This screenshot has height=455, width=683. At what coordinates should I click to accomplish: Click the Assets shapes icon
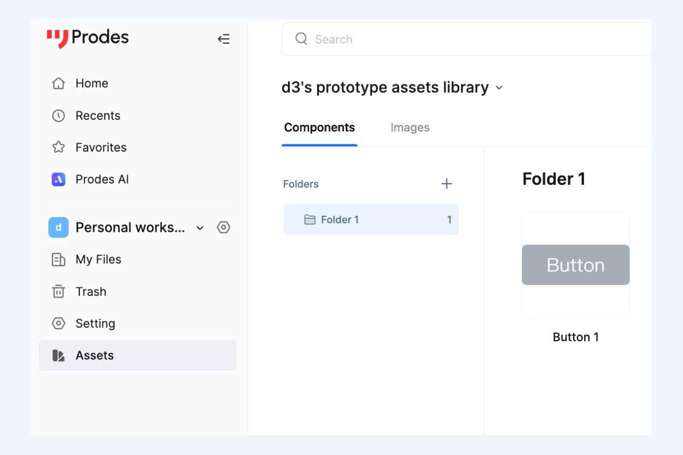pyautogui.click(x=59, y=355)
